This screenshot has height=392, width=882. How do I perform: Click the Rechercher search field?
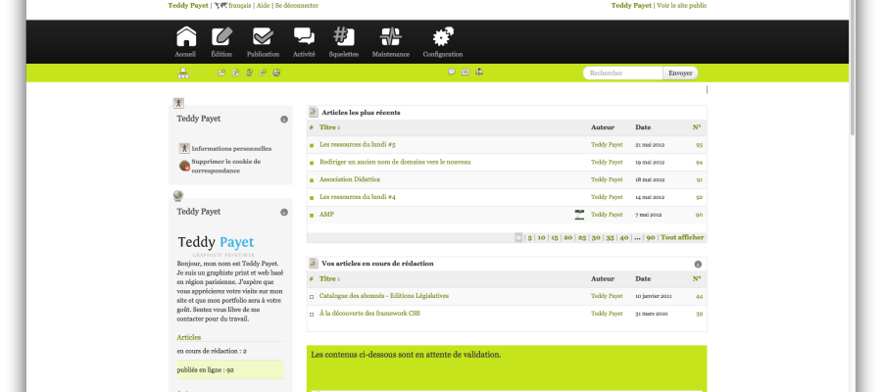pyautogui.click(x=623, y=73)
